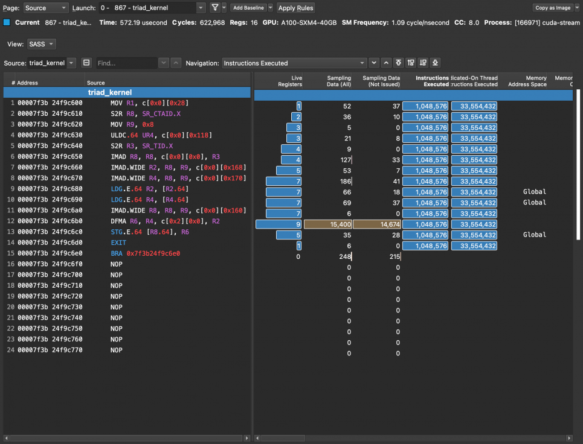Jump to next navigation value with down chevron

coord(374,63)
